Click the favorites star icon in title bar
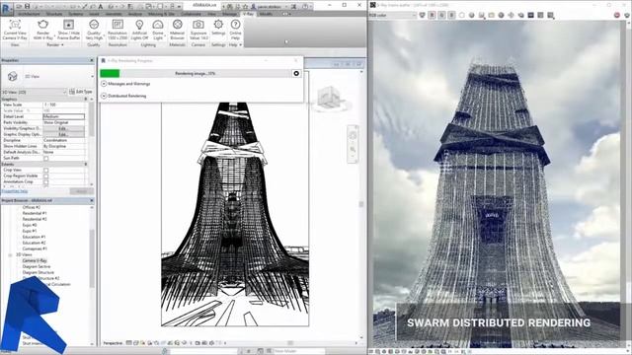 (x=245, y=7)
